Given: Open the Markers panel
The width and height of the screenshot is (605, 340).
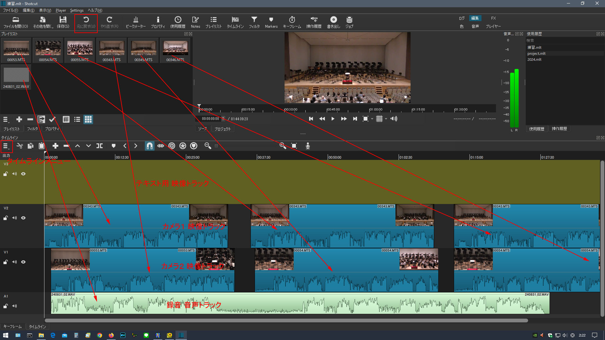Looking at the screenshot, I should pos(271,22).
